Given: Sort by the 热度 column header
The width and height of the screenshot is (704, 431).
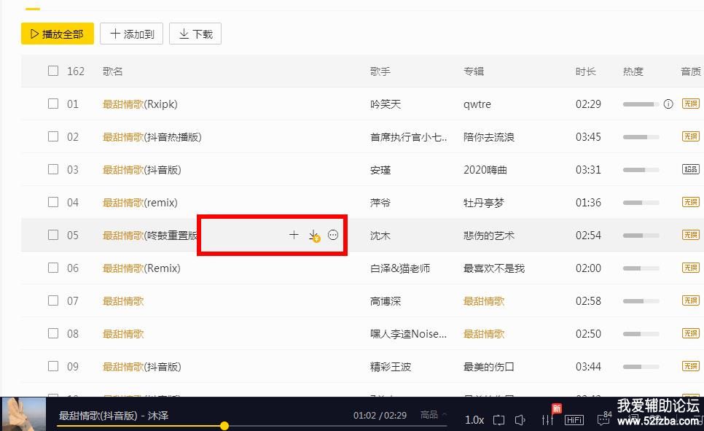Looking at the screenshot, I should pyautogui.click(x=633, y=71).
